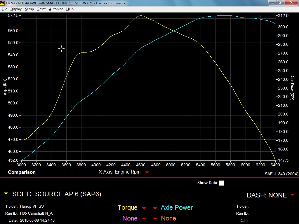This screenshot has height=224, width=299.
Task: Open the Setup menu
Action: tap(29, 9)
